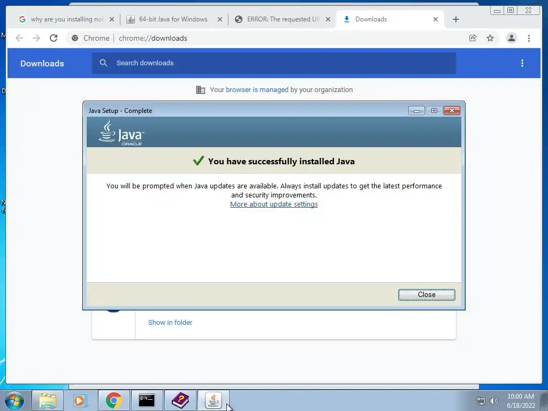
Task: Open the Chrome profile avatar
Action: [x=511, y=38]
